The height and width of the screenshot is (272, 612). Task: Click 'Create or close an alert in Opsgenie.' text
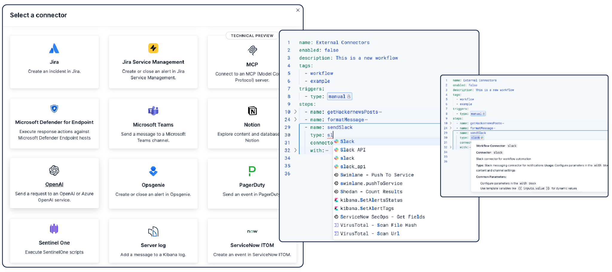pyautogui.click(x=153, y=194)
